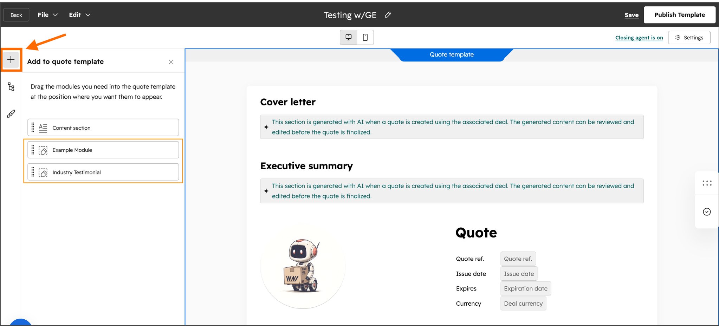Click the plus Add modules sidebar icon
719x326 pixels.
coord(11,60)
